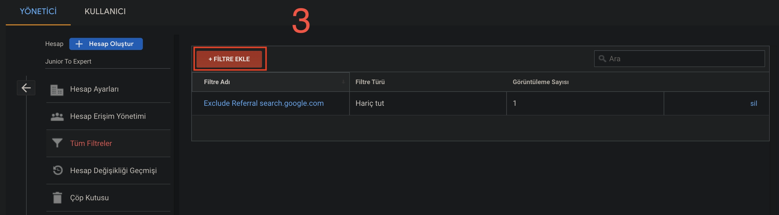The image size is (779, 215).
Task: Switch to the KULLANICI tab
Action: (105, 12)
